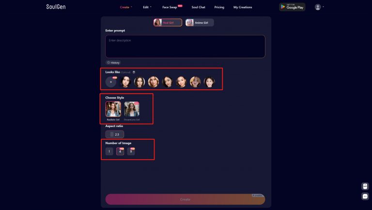The width and height of the screenshot is (372, 210).
Task: Click the Create gradient button
Action: [x=185, y=199]
